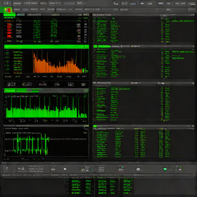Click the round camera-like icon below the orange chart

tap(9, 84)
